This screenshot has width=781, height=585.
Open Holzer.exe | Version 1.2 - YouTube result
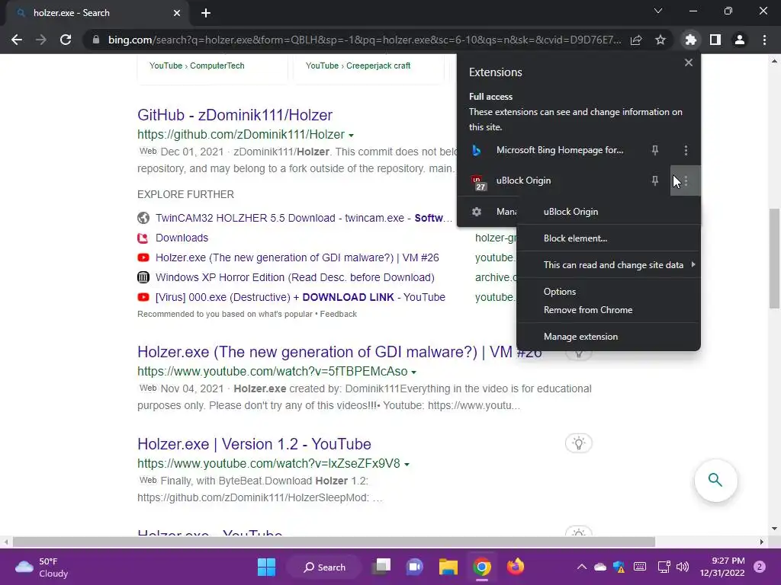coord(254,444)
